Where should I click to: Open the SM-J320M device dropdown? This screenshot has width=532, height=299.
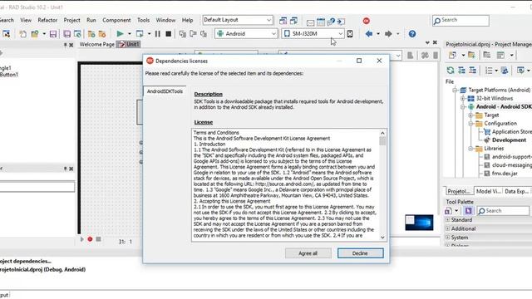pos(340,33)
